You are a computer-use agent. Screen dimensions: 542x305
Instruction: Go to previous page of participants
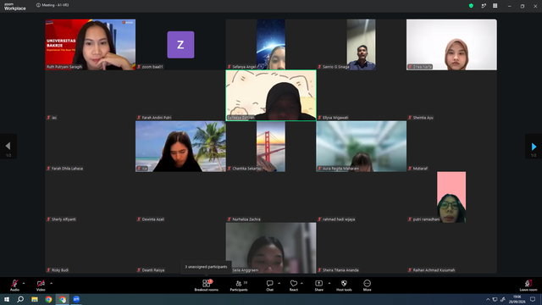(x=8, y=147)
